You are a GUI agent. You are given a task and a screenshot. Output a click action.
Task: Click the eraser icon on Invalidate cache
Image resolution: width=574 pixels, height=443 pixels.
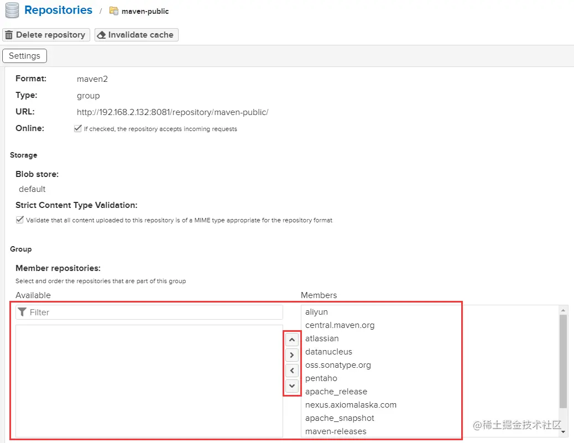pos(101,35)
